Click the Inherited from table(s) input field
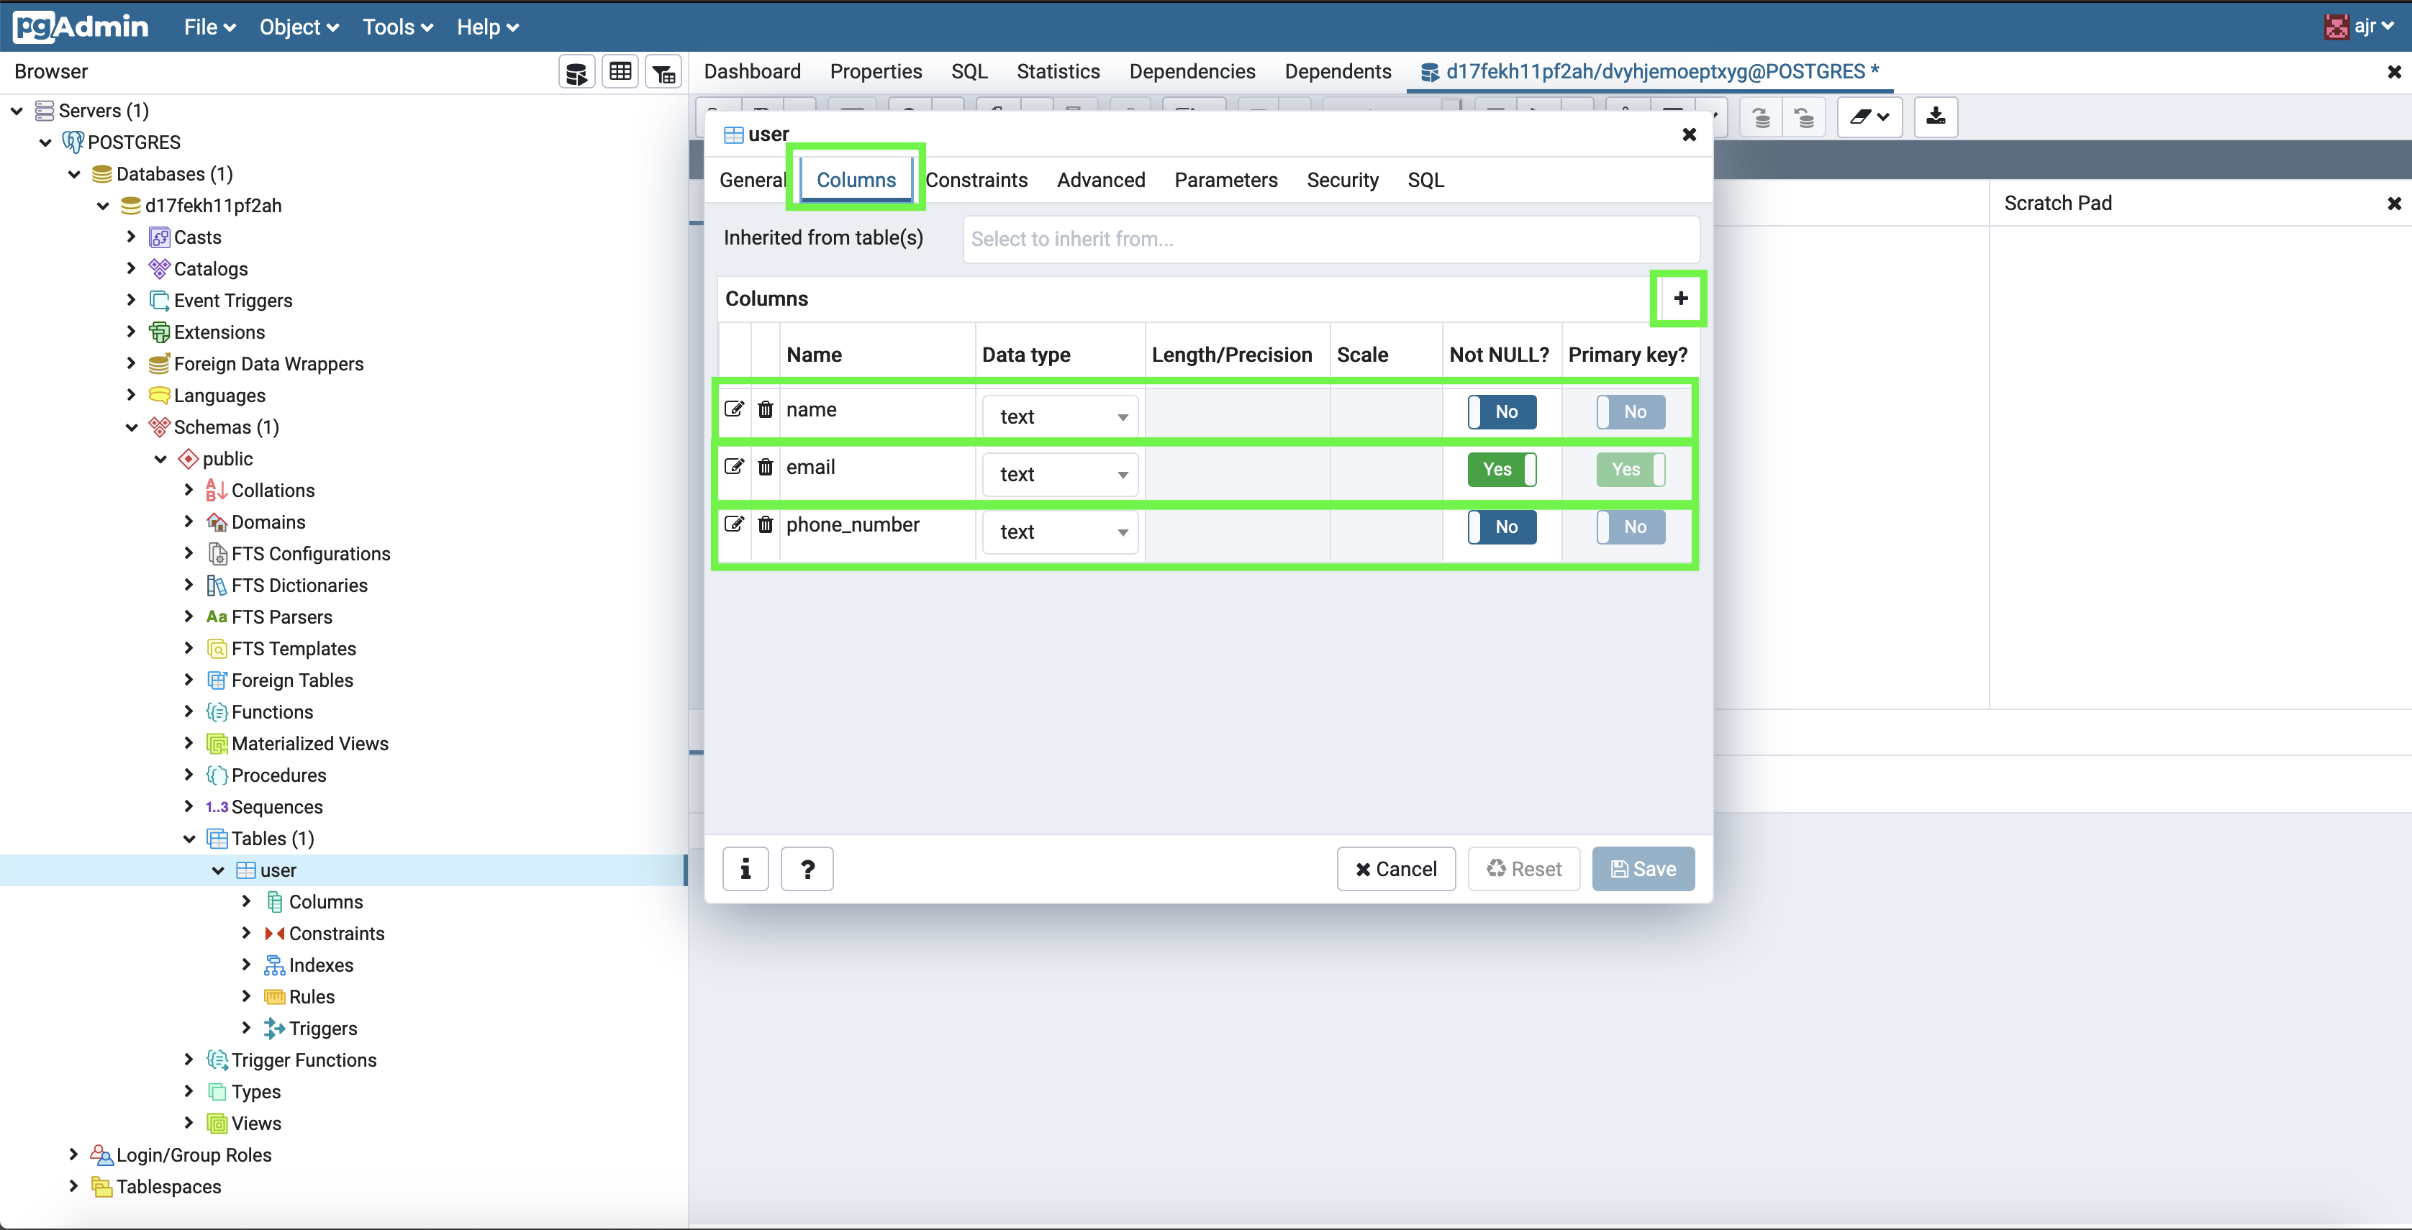Screen dimensions: 2412x1230 1330,239
